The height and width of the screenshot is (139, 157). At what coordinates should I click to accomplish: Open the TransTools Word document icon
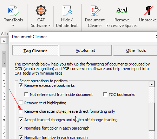click(x=13, y=11)
